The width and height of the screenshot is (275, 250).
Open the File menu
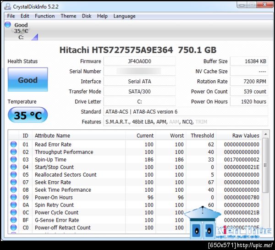coord(11,16)
